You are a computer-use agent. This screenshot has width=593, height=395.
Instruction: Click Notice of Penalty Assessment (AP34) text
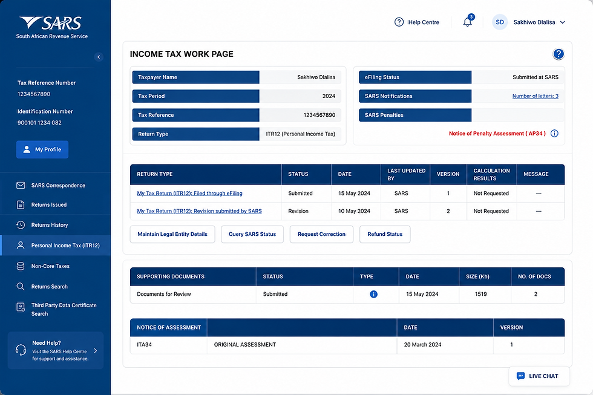(x=497, y=134)
